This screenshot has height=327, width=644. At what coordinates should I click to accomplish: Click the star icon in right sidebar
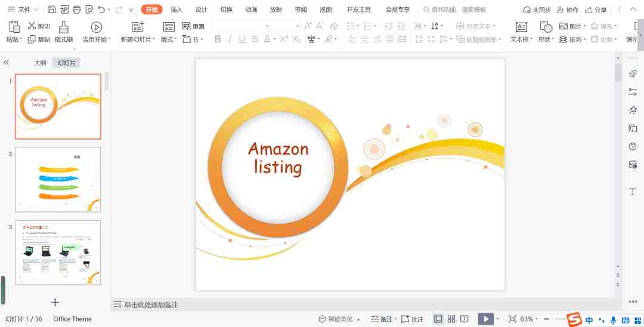point(633,110)
